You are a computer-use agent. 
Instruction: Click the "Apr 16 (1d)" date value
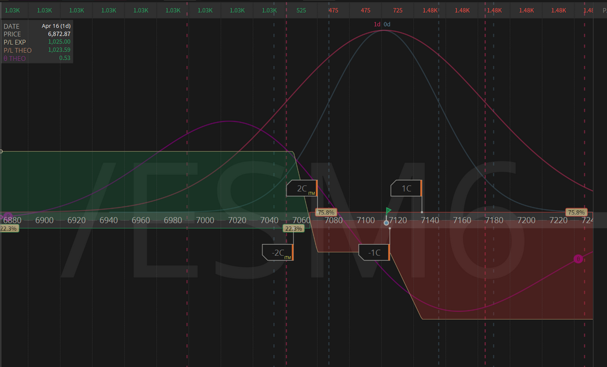pyautogui.click(x=56, y=26)
